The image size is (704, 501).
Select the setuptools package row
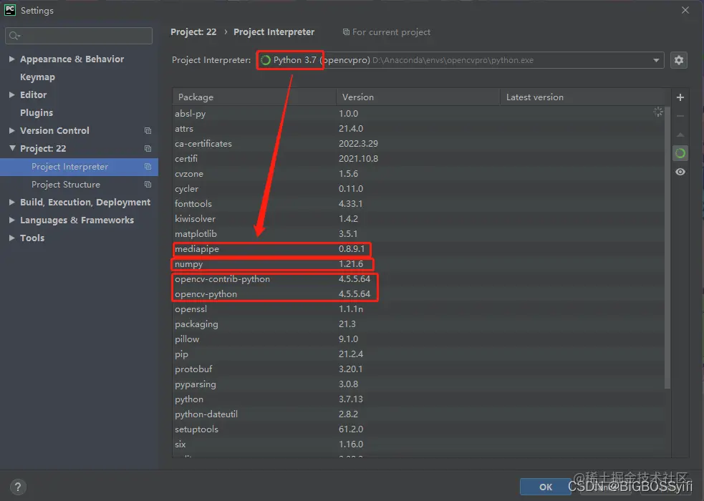[418, 429]
